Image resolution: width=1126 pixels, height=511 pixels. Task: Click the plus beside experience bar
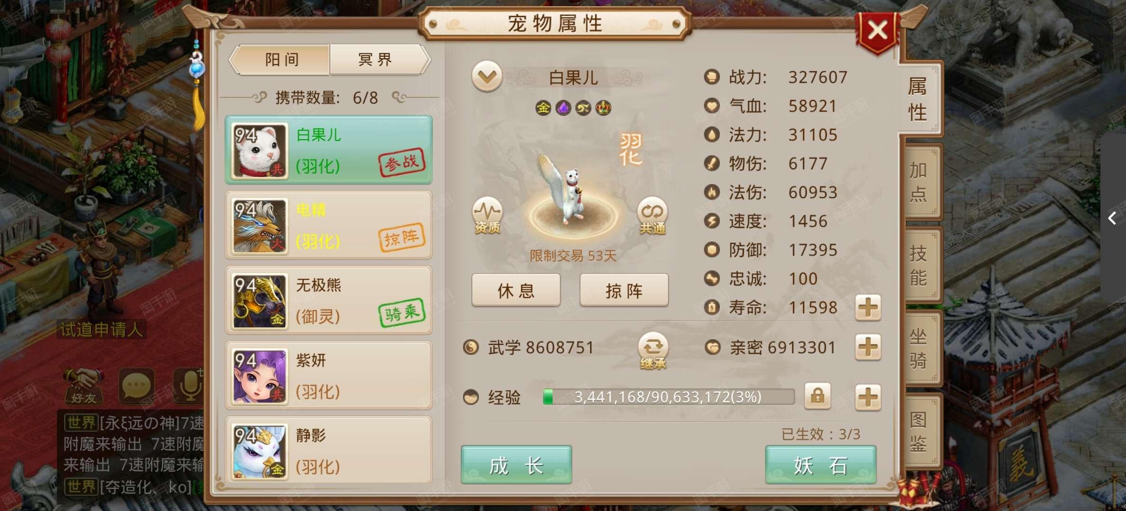point(868,396)
